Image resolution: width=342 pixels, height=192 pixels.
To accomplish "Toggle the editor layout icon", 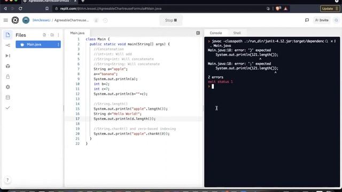I will pos(198,33).
